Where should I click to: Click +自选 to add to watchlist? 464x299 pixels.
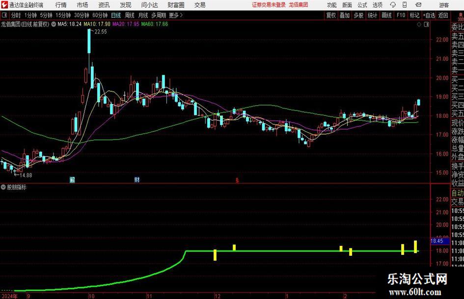click(x=429, y=15)
